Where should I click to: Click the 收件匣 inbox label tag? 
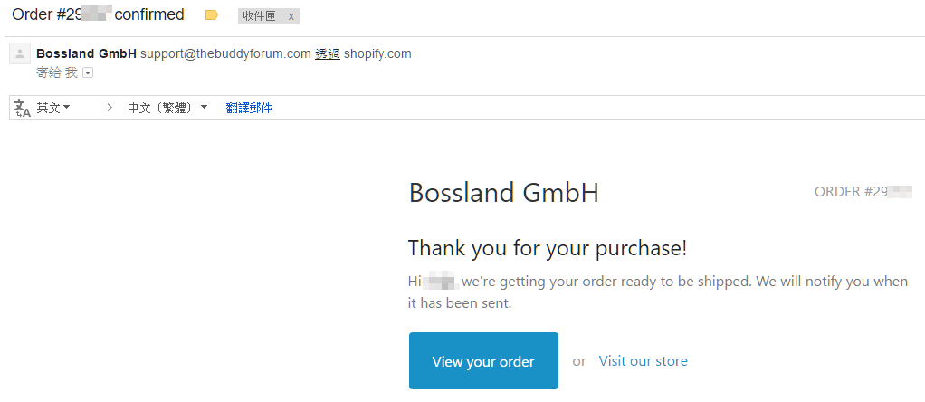pyautogui.click(x=258, y=16)
